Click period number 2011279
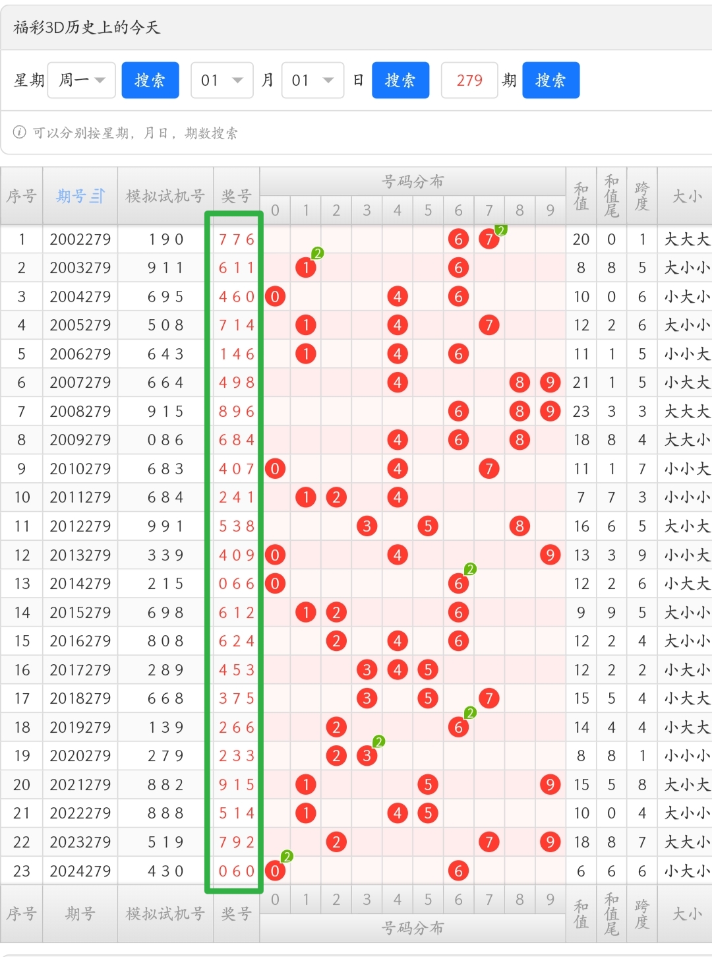The image size is (712, 957). pyautogui.click(x=80, y=497)
